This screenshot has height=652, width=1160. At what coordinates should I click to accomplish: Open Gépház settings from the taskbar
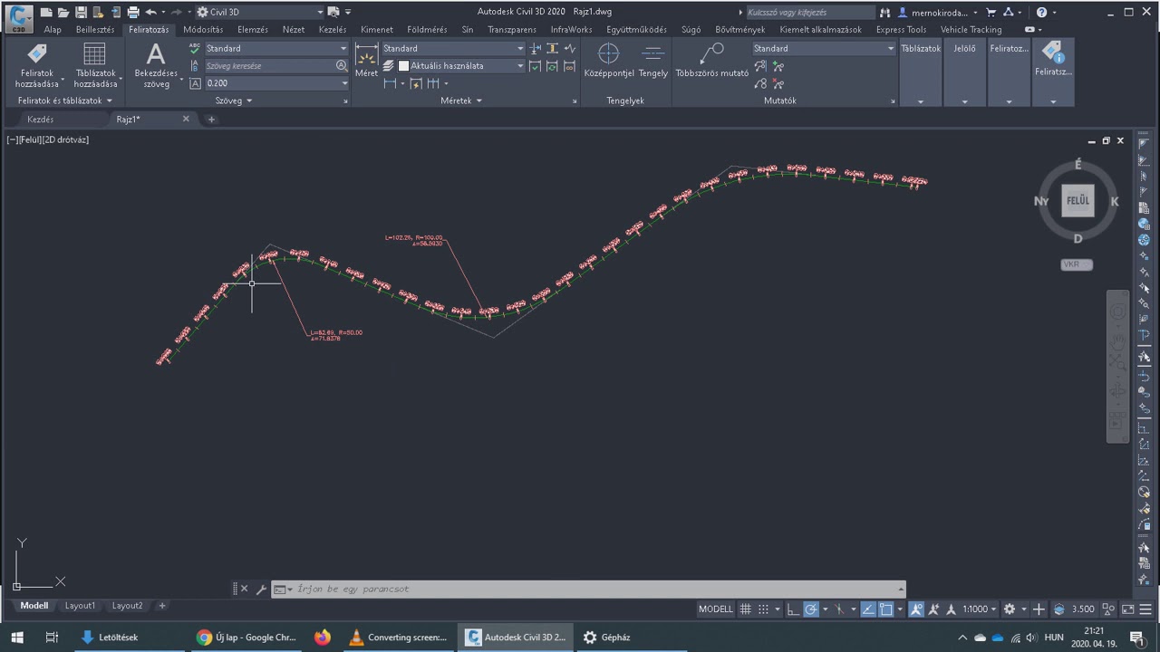(606, 638)
